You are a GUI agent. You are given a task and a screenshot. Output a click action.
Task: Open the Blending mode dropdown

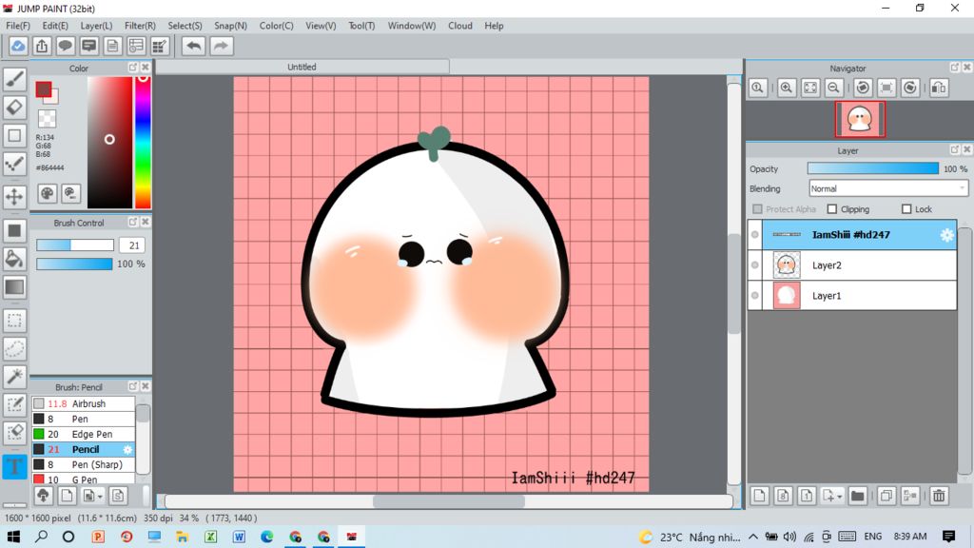pos(888,188)
